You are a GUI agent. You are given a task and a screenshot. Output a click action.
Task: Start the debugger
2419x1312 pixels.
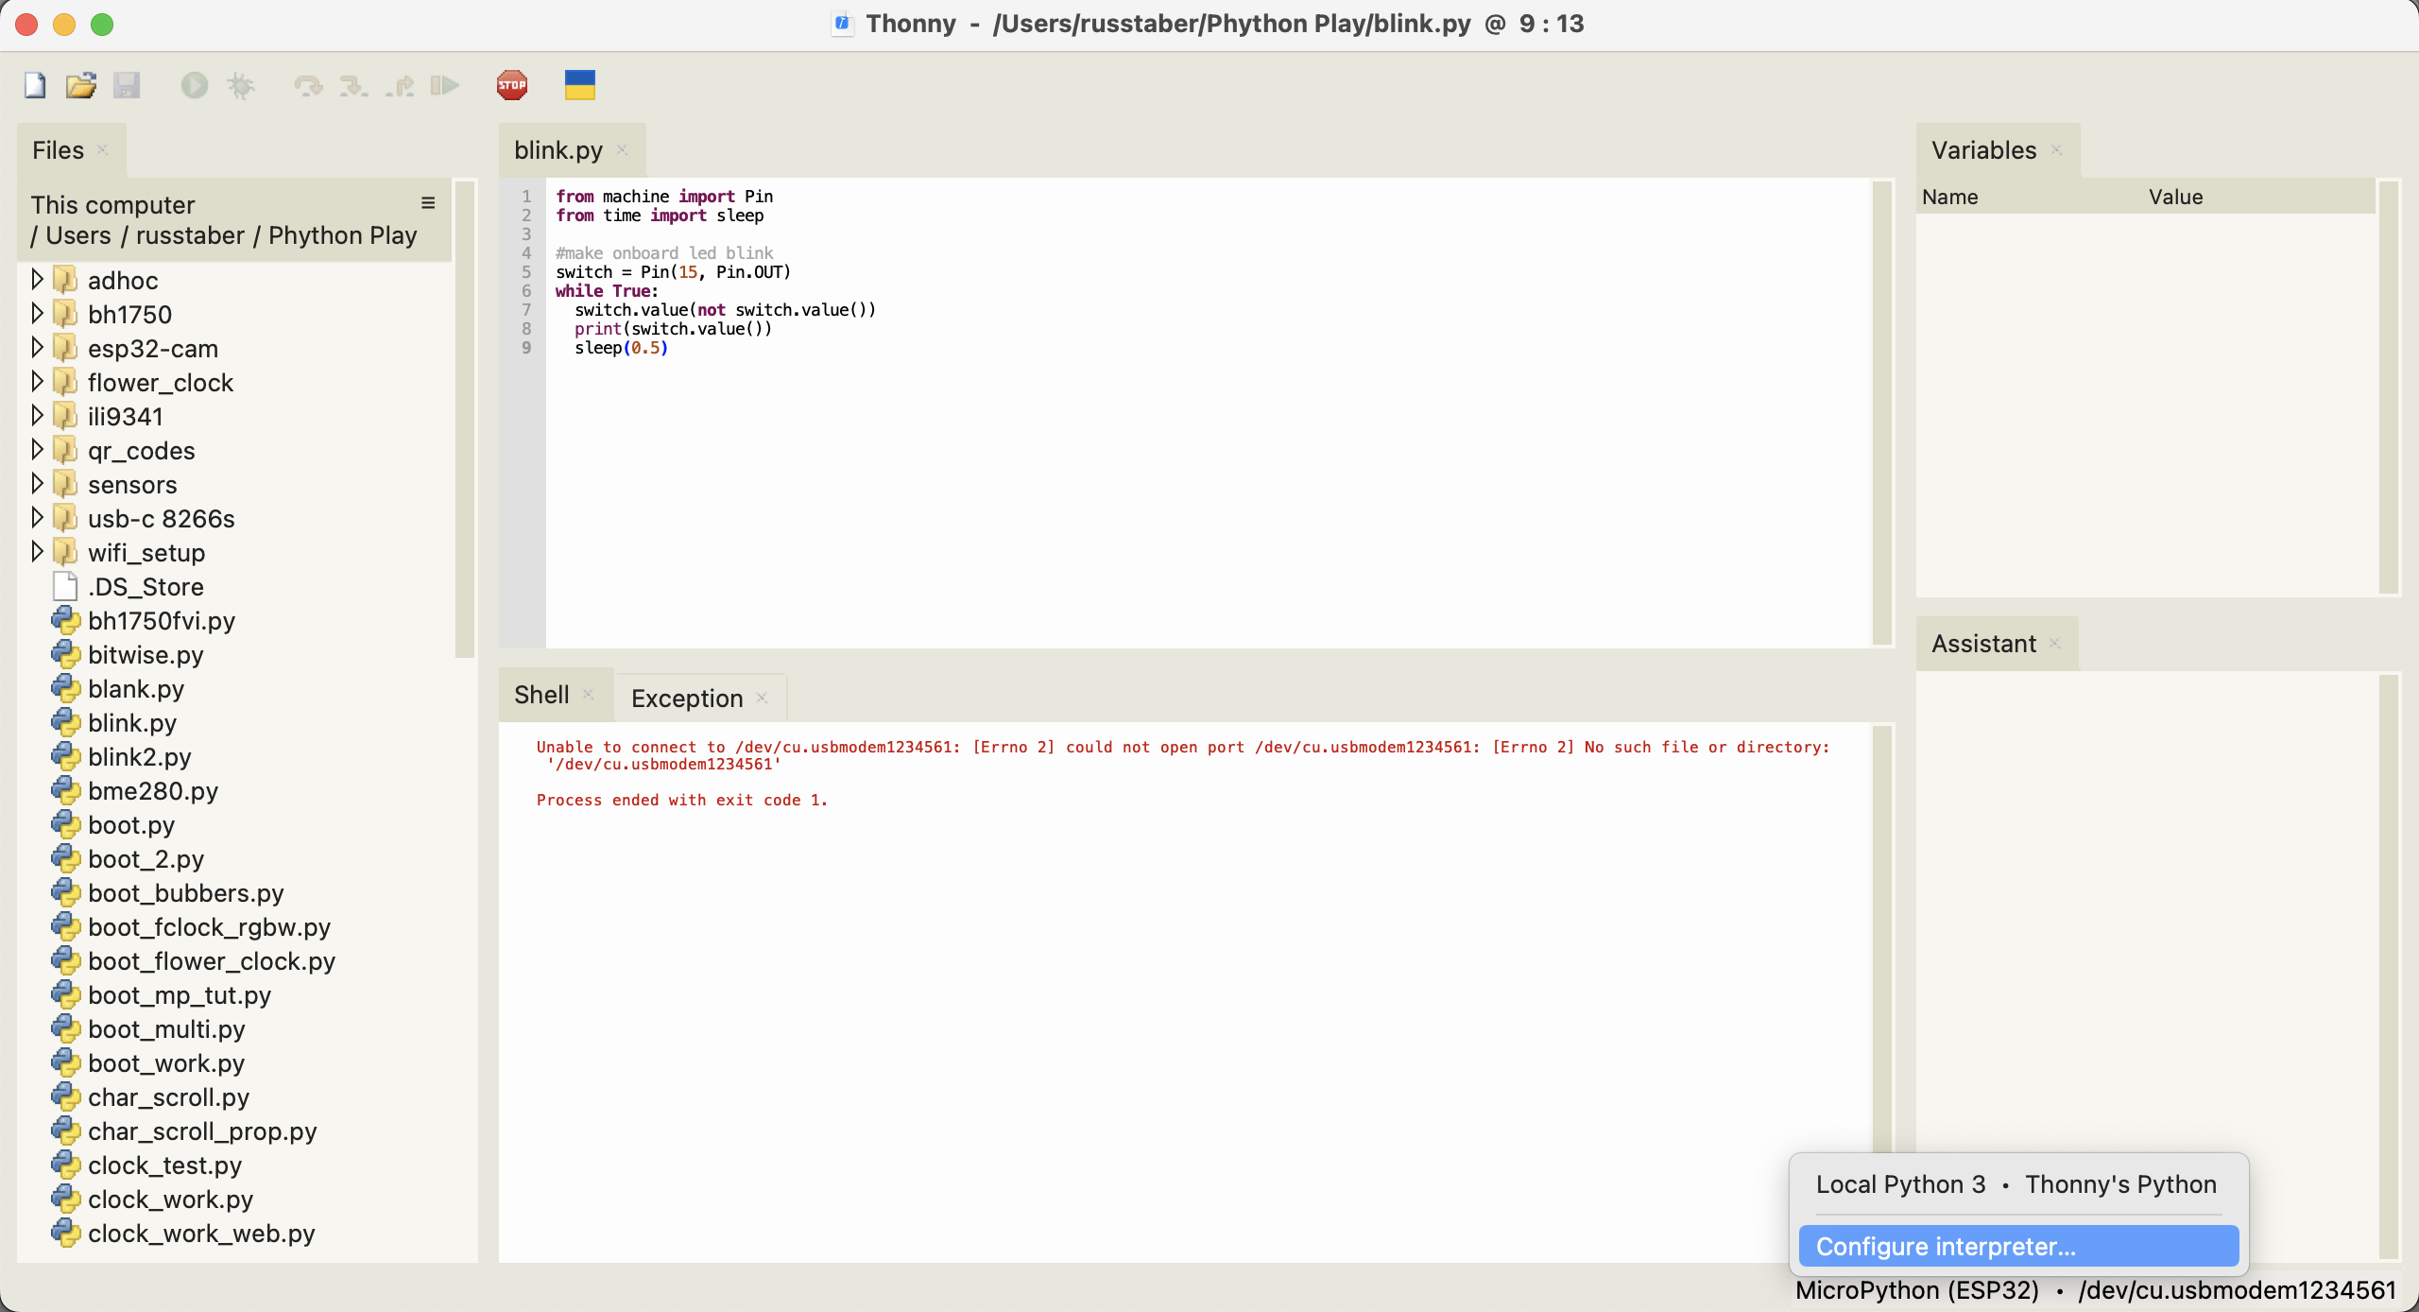coord(241,84)
